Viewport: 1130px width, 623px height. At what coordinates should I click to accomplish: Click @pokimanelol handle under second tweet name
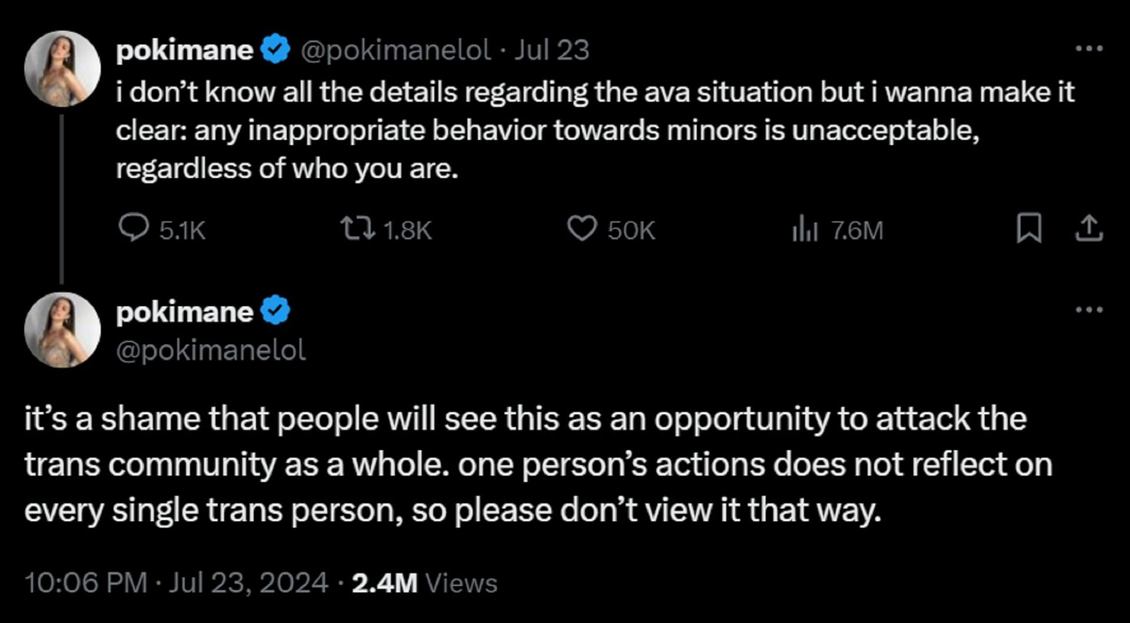211,350
